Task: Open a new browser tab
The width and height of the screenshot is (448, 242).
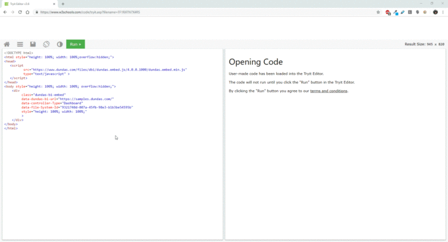Action: (x=63, y=4)
